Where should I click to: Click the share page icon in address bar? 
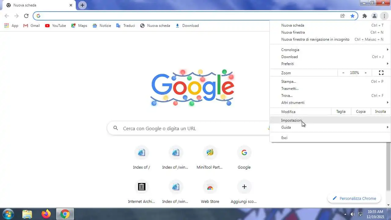click(x=343, y=16)
